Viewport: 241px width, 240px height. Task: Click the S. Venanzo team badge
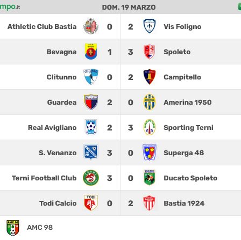point(91,152)
